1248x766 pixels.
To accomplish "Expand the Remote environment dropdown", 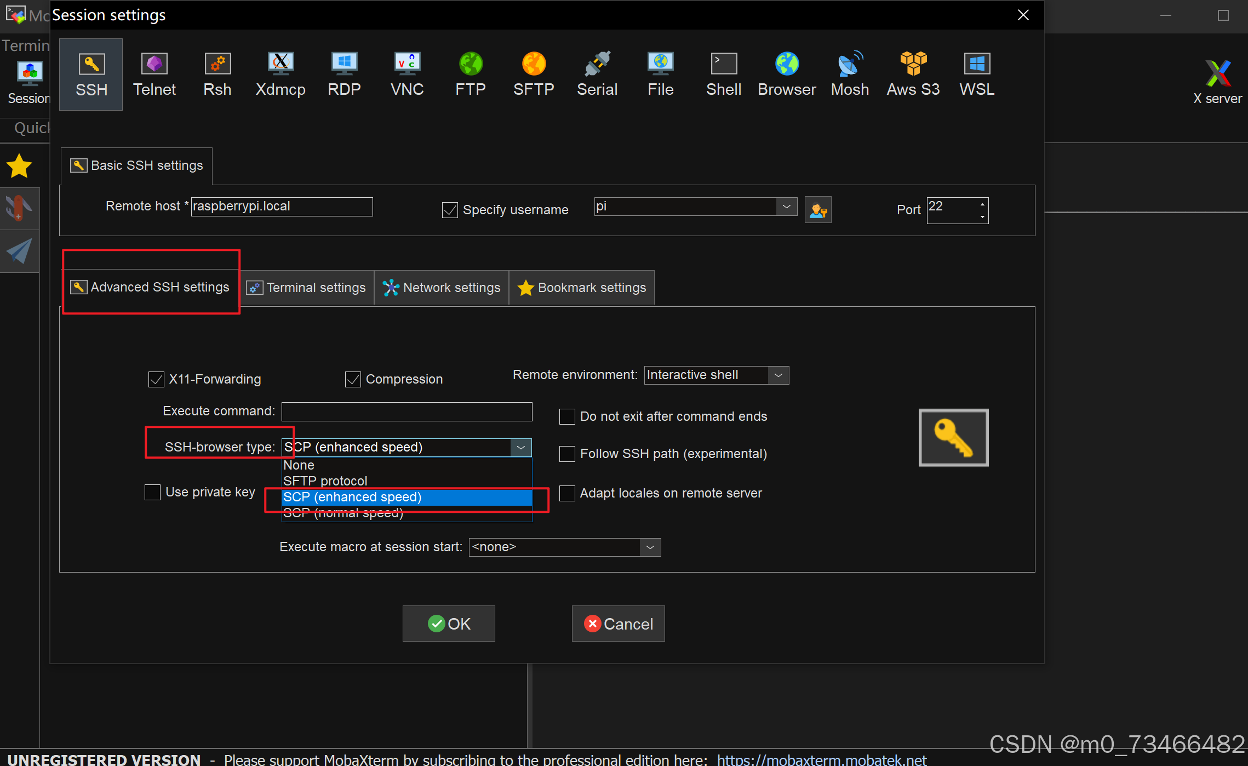I will [x=778, y=375].
